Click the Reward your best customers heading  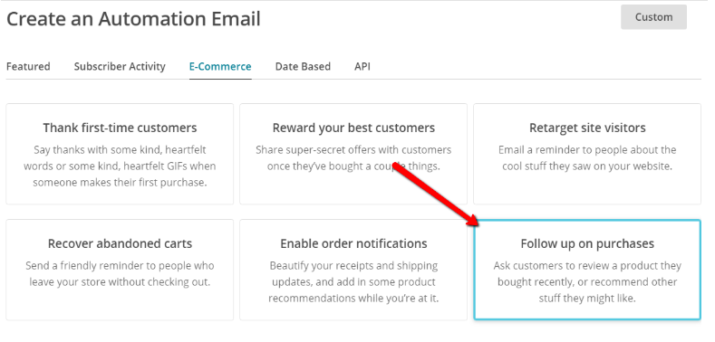pos(353,128)
